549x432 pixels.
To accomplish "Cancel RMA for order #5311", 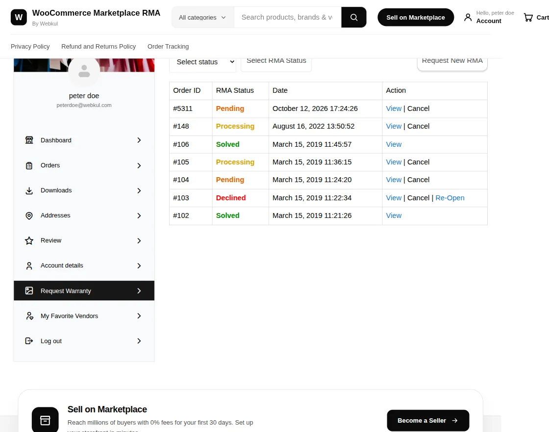I will tap(418, 108).
